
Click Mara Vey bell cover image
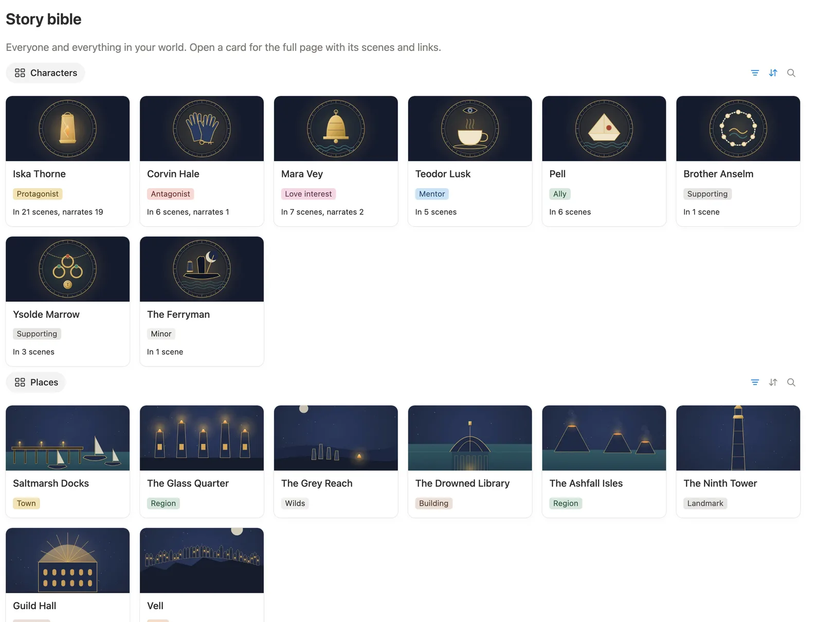point(336,129)
